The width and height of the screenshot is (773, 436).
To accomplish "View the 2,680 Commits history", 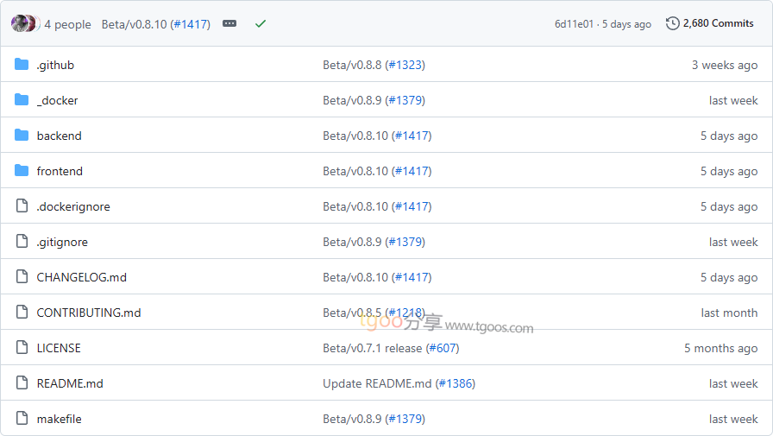I will (718, 23).
